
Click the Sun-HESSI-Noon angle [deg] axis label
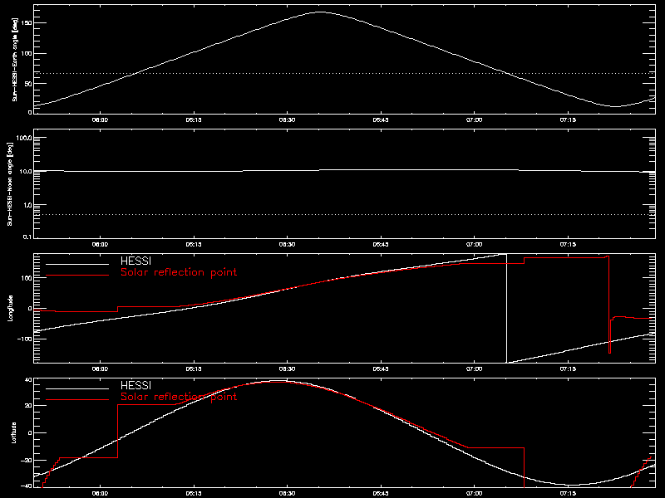pyautogui.click(x=10, y=184)
